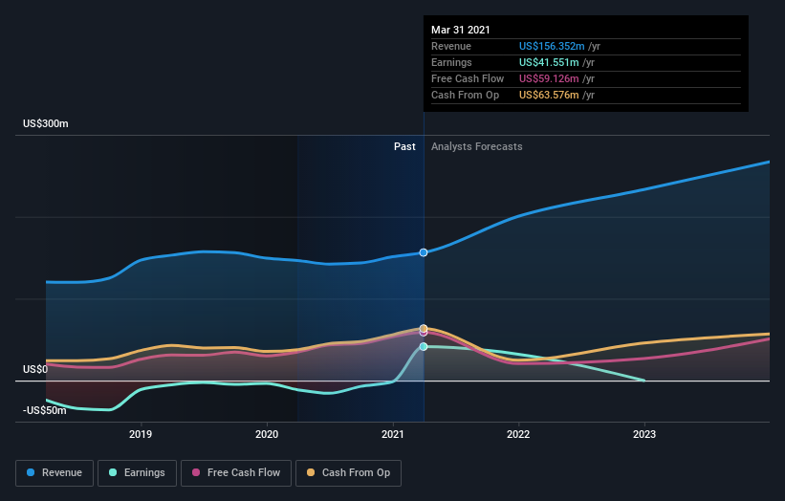Click the US$156.352m revenue value
Screen dimensions: 785x501
point(552,46)
